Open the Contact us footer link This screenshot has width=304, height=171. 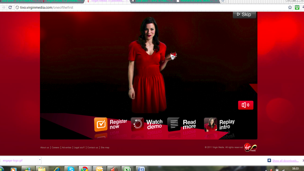point(92,148)
